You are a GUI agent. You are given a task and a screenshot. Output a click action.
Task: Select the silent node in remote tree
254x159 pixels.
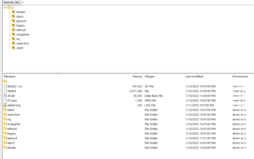pyautogui.click(x=20, y=48)
